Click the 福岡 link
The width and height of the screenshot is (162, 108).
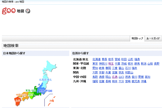point(95,81)
